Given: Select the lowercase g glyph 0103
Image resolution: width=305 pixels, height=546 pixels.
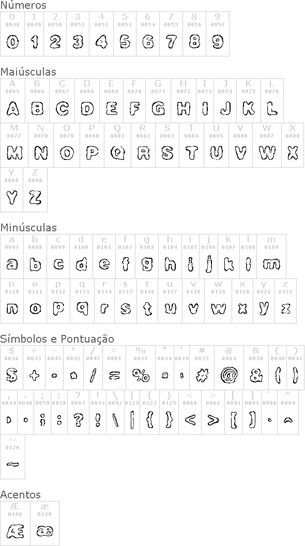Looking at the screenshot, I should point(147,256).
